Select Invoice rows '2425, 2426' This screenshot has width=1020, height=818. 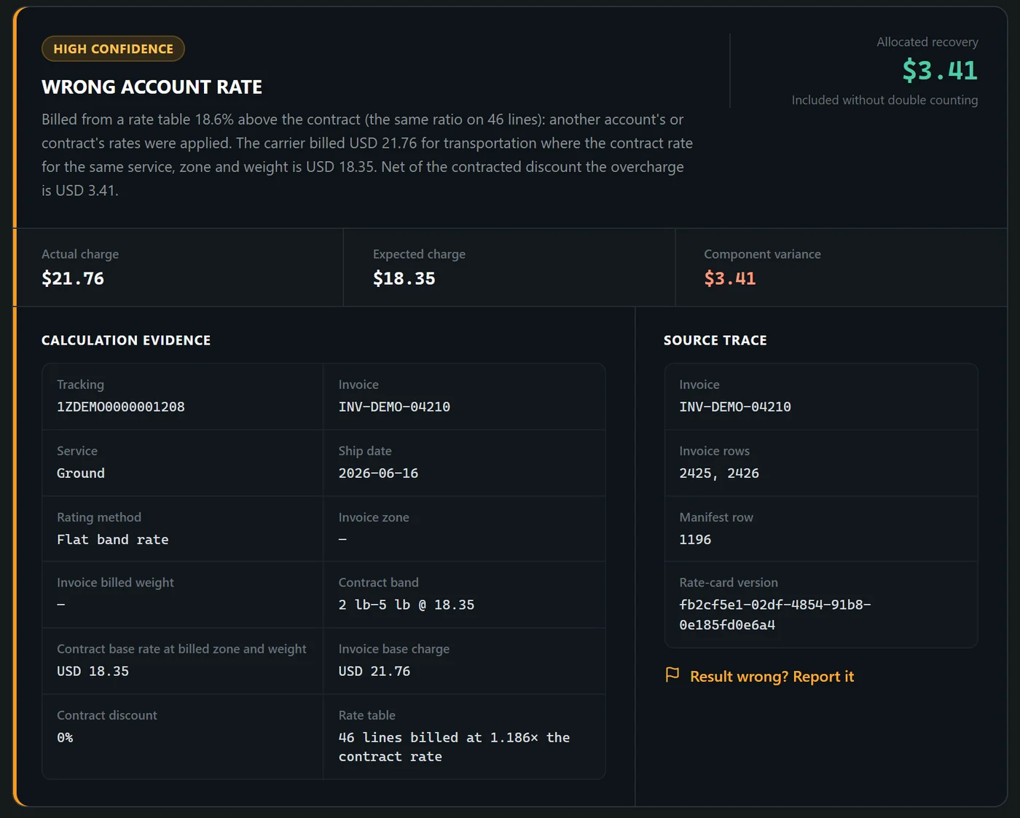pos(719,473)
